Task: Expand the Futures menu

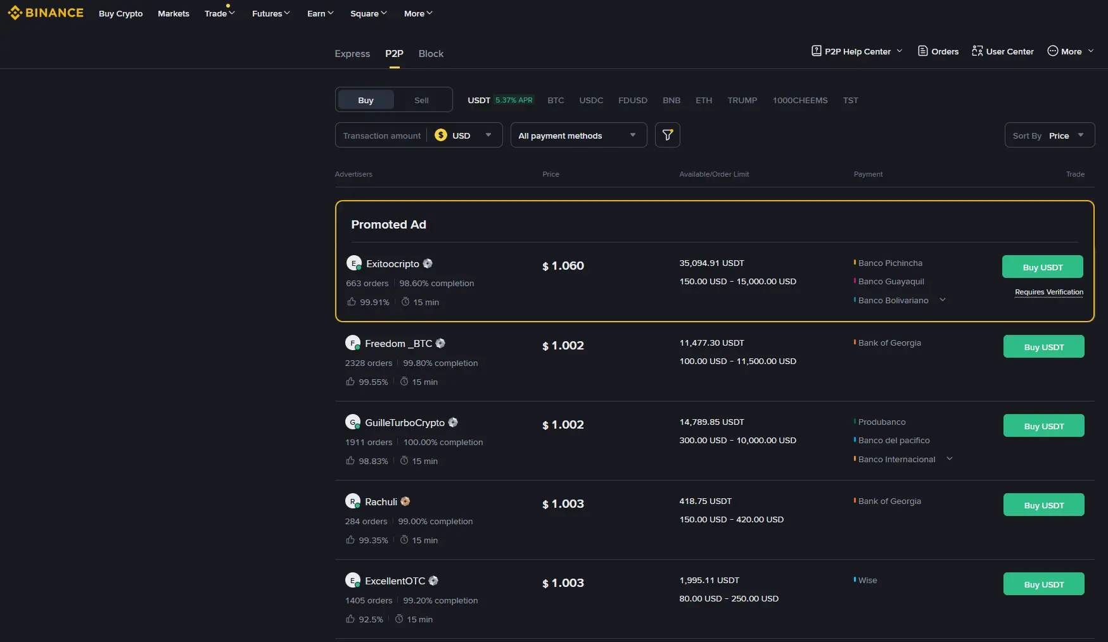Action: click(x=271, y=13)
